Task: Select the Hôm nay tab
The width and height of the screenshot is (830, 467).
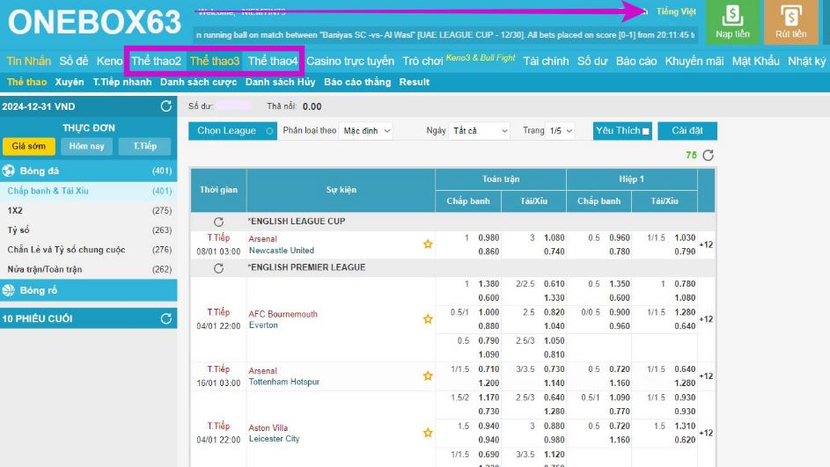Action: 86,146
